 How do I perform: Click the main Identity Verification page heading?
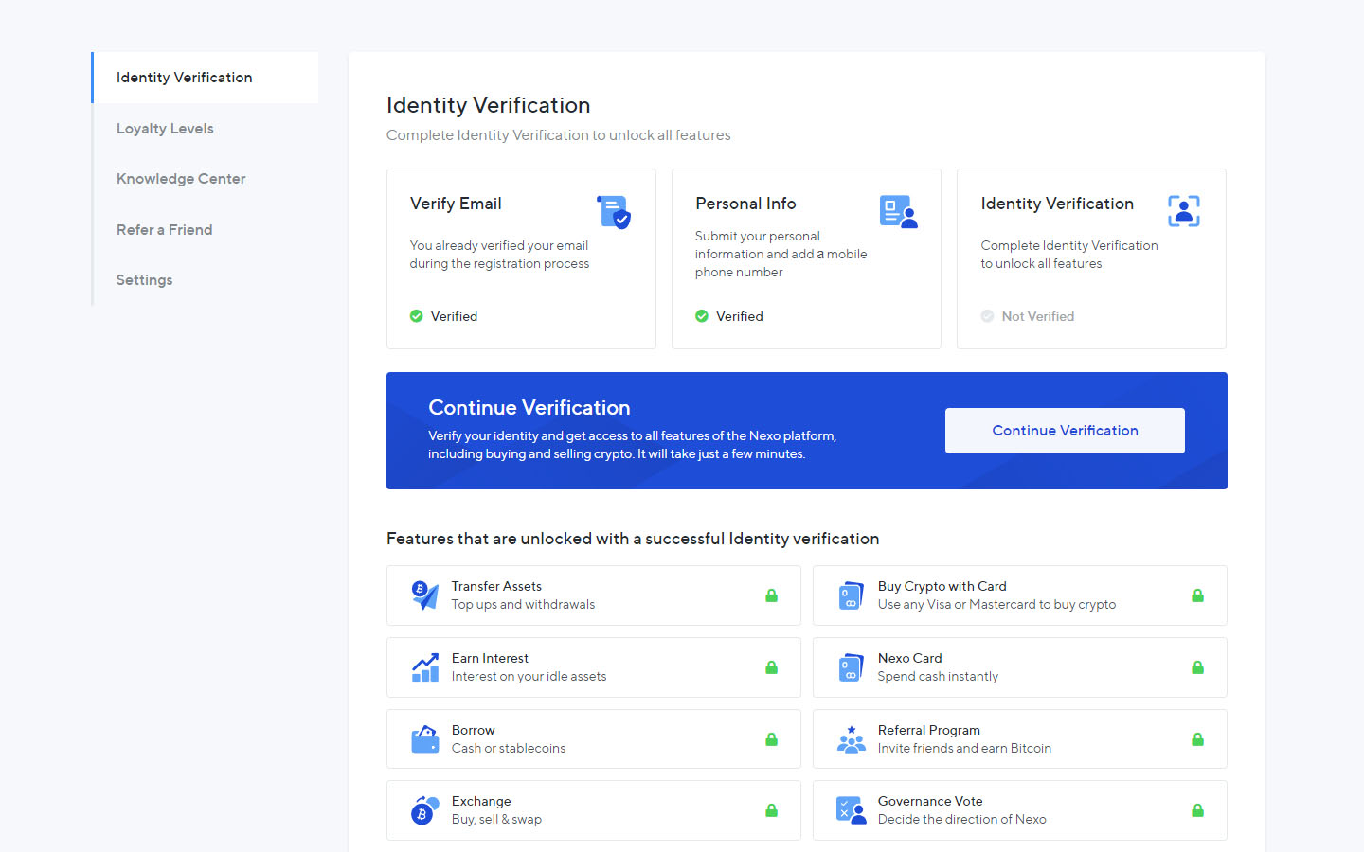point(488,105)
